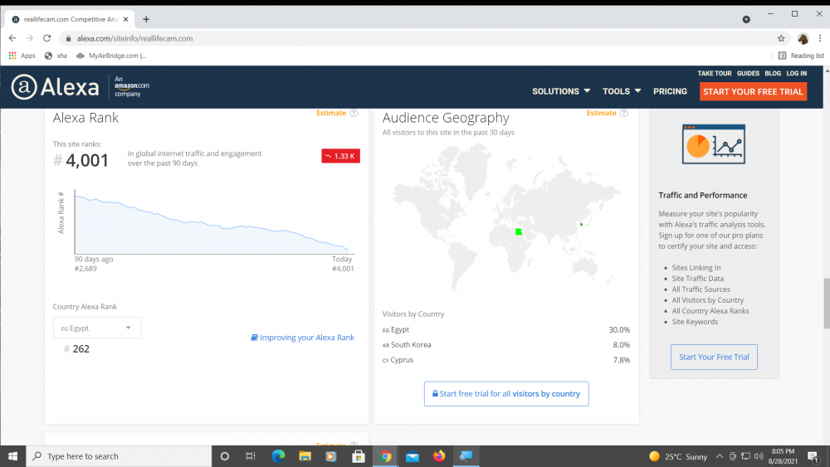Open Microsoft Edge from the taskbar
Viewport: 830px width, 467px height.
point(278,456)
